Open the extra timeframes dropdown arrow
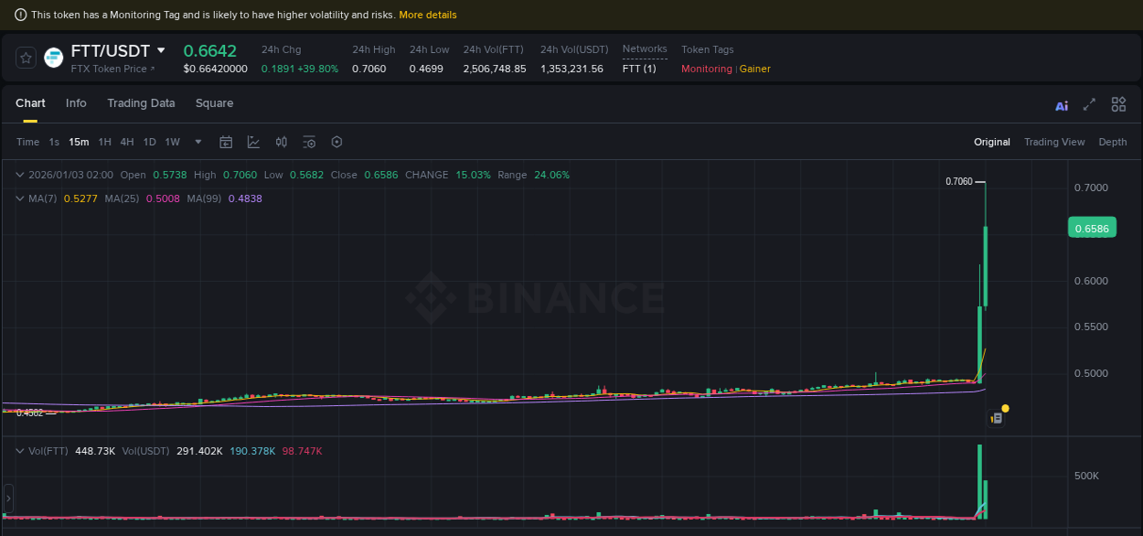Viewport: 1143px width, 536px height. tap(198, 142)
